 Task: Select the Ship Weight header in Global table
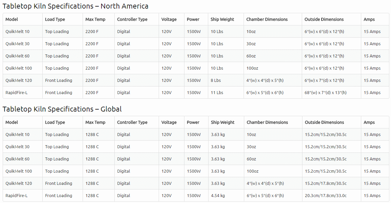tap(222, 122)
